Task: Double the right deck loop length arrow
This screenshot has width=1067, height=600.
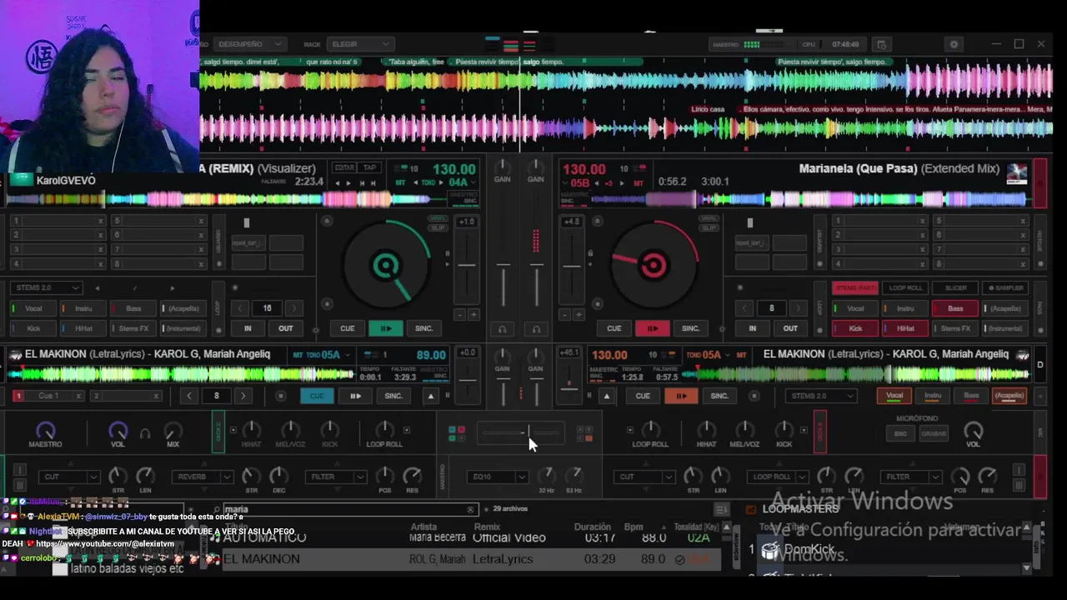Action: point(798,308)
